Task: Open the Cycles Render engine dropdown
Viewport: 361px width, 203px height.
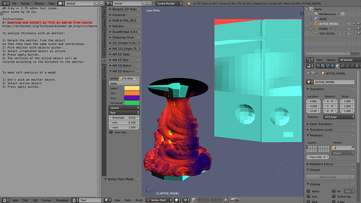Action: pyautogui.click(x=169, y=4)
